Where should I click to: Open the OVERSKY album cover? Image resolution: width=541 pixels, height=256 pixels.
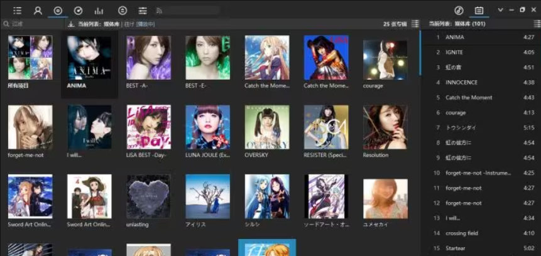tap(267, 127)
